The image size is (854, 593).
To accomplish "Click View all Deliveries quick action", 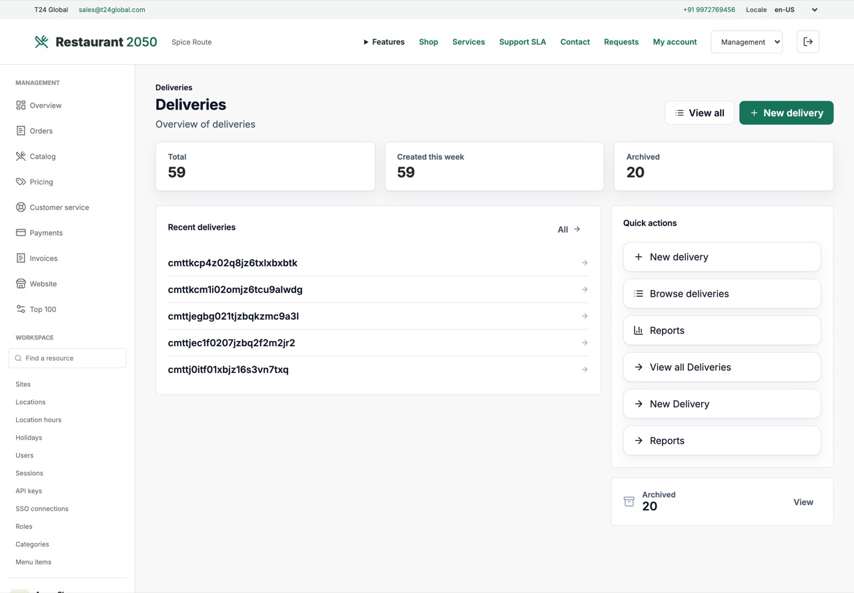I will click(x=722, y=367).
